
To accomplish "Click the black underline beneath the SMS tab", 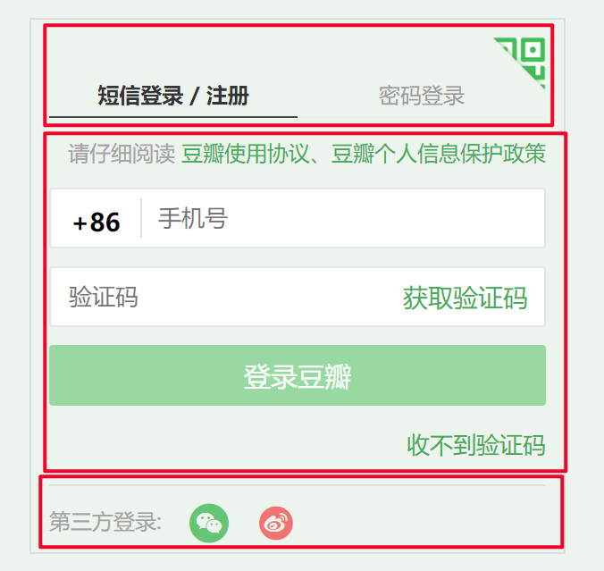I will [173, 116].
